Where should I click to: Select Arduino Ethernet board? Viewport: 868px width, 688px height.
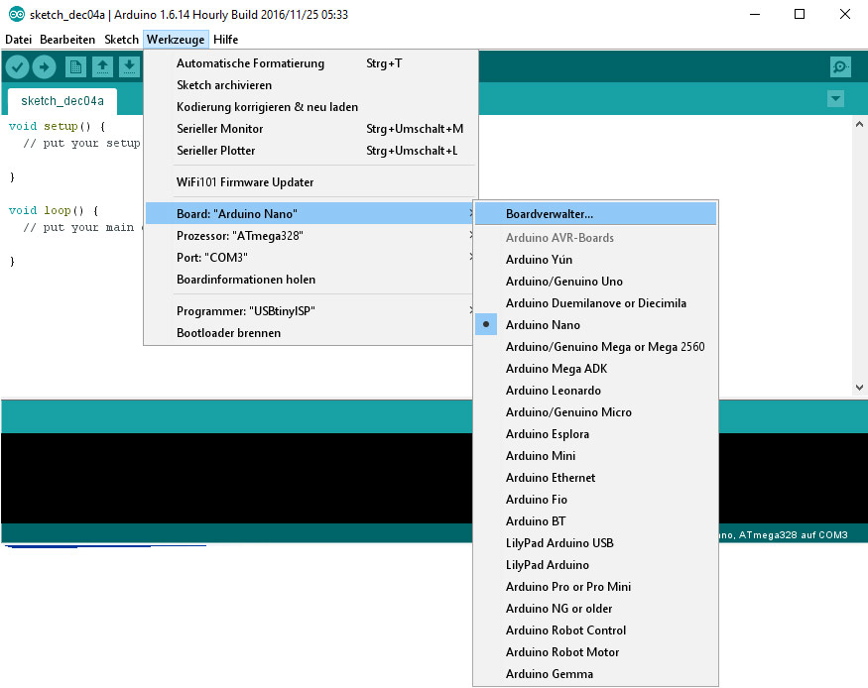pyautogui.click(x=595, y=477)
